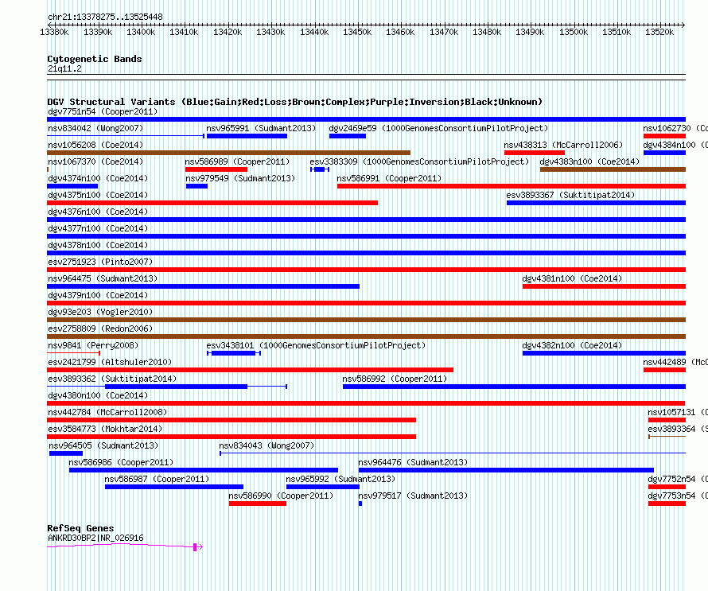
Task: Click the RefSeq Genes track title
Action: click(x=81, y=528)
